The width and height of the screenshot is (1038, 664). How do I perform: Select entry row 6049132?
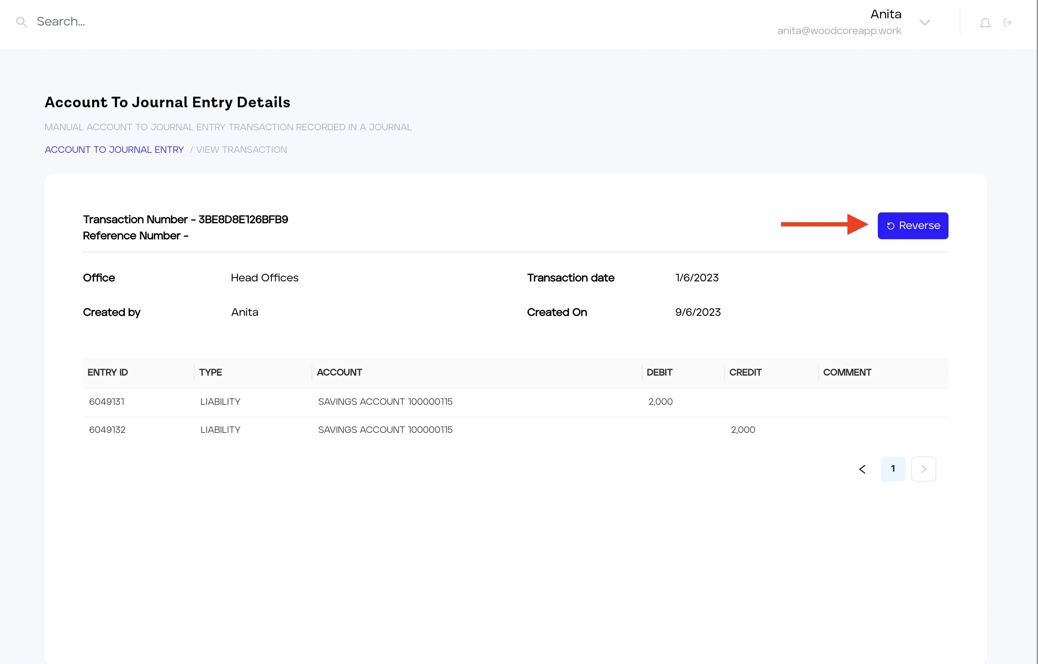(x=107, y=430)
